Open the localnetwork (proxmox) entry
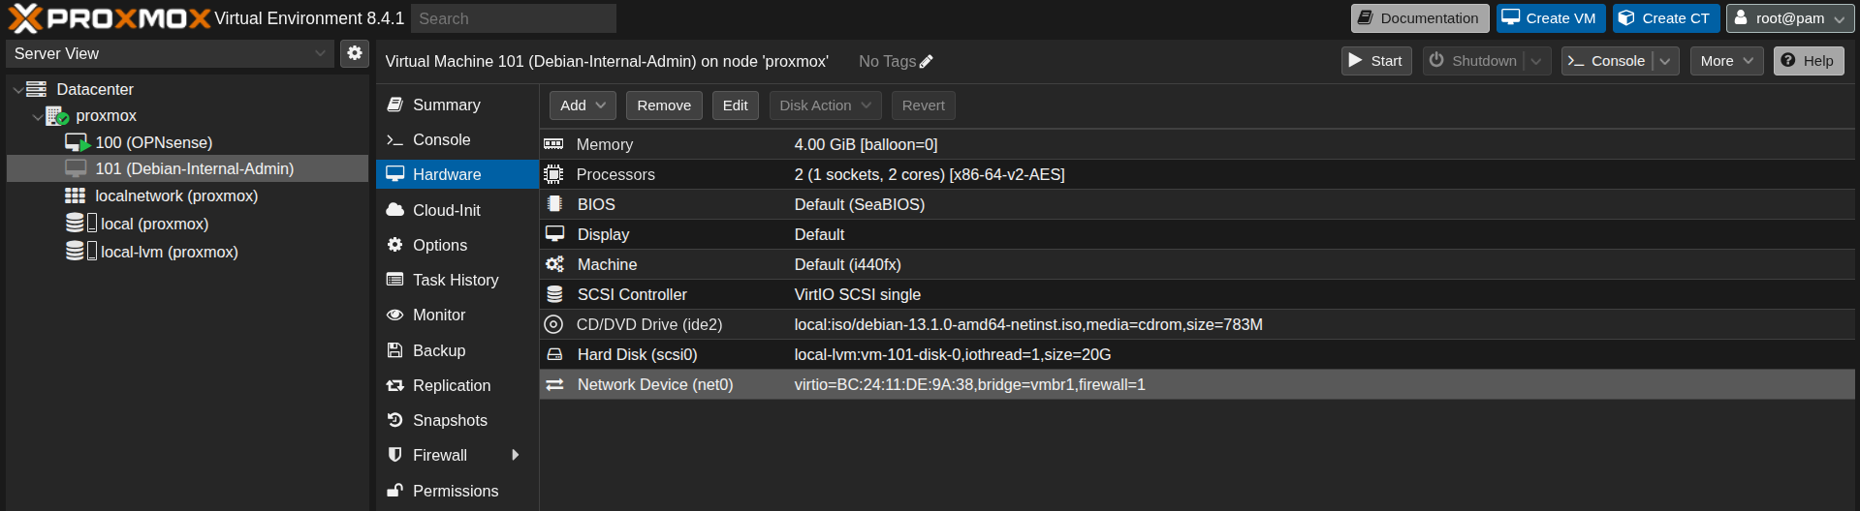 tap(175, 195)
